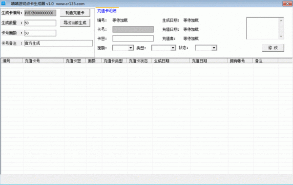293x185 pixels.
Task: Click the 编号 等待加载 value text
Action: click(x=120, y=20)
